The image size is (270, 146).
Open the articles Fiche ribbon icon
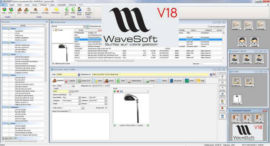tap(26, 10)
